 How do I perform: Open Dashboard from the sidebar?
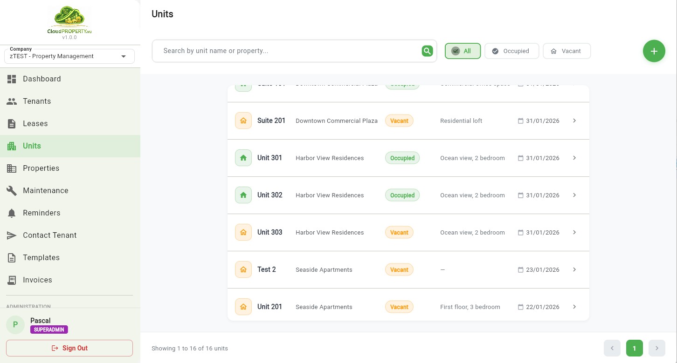[42, 79]
